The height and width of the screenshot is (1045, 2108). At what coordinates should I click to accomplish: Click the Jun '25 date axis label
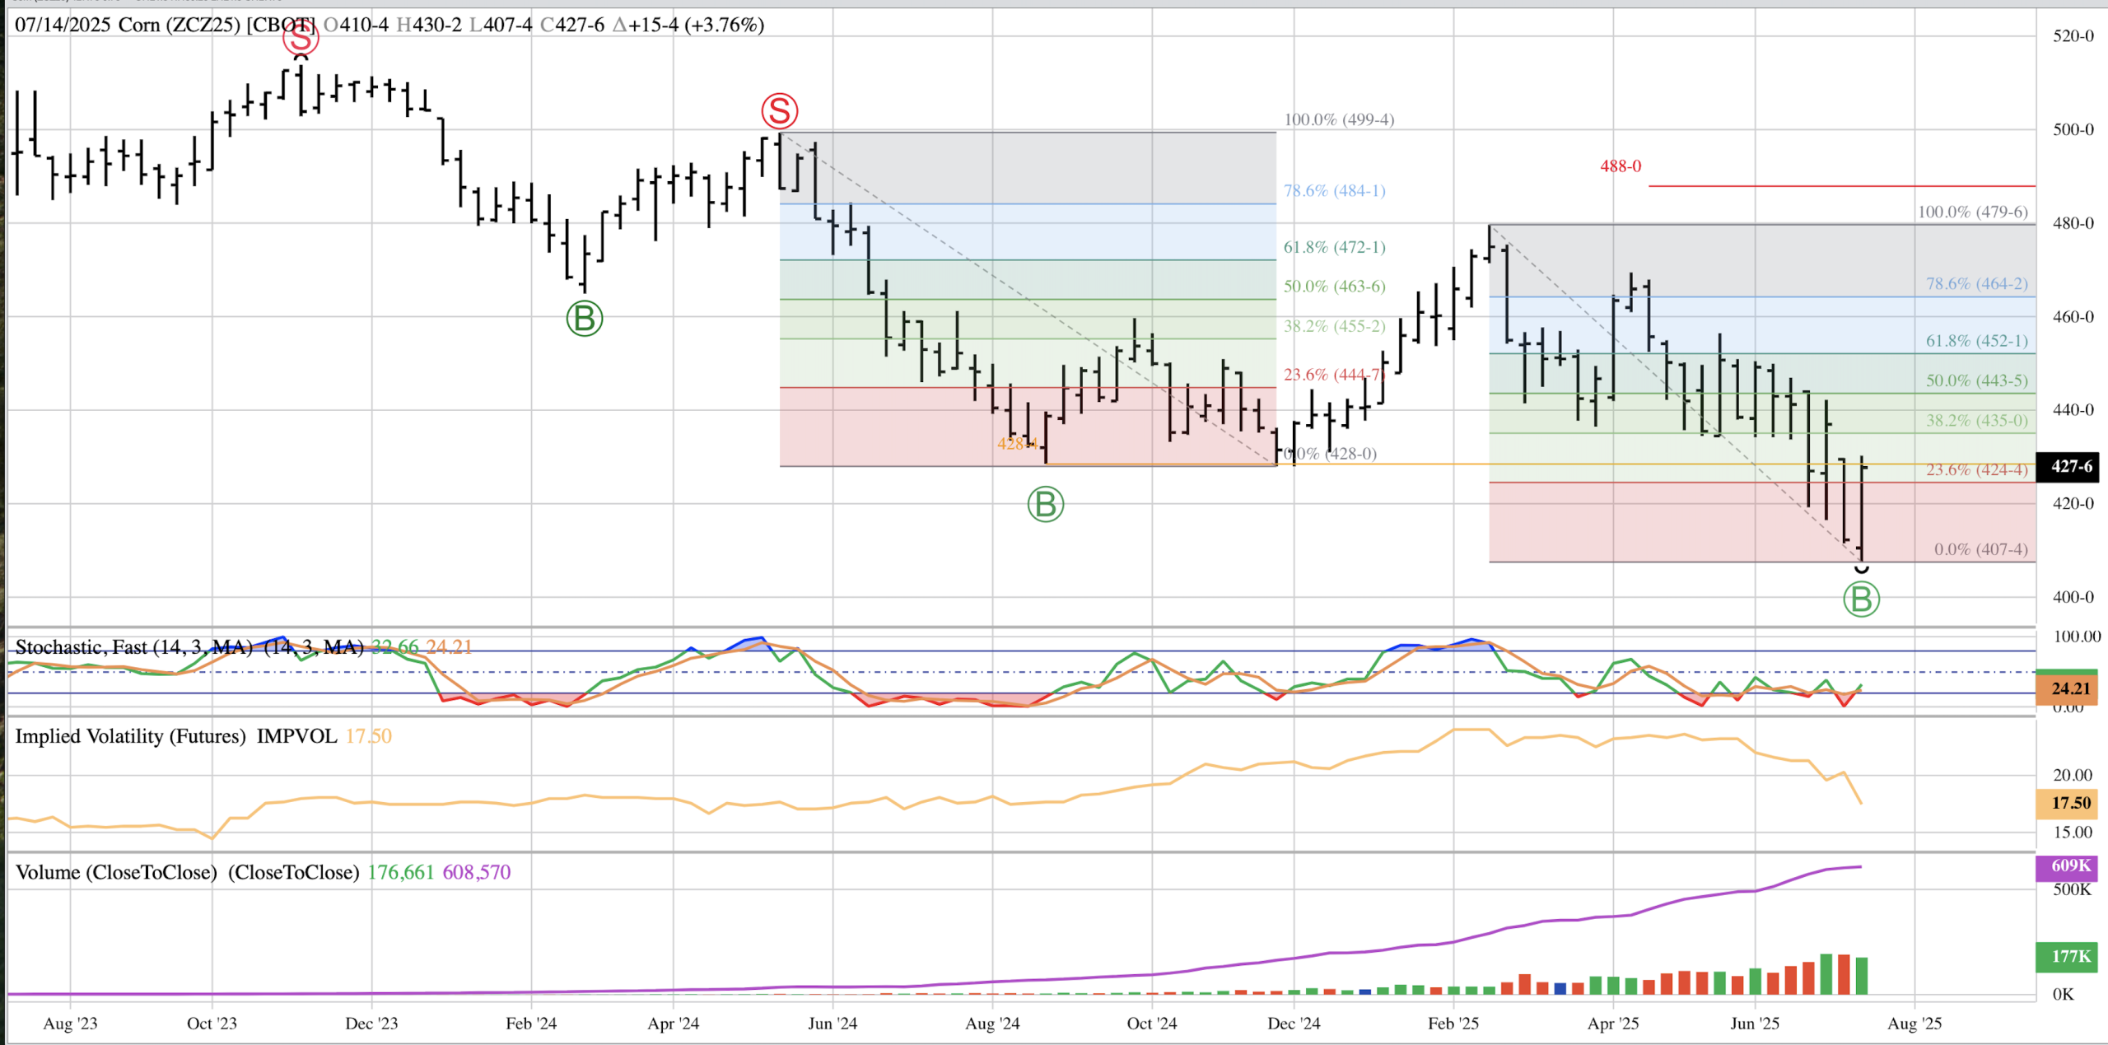click(1755, 1024)
